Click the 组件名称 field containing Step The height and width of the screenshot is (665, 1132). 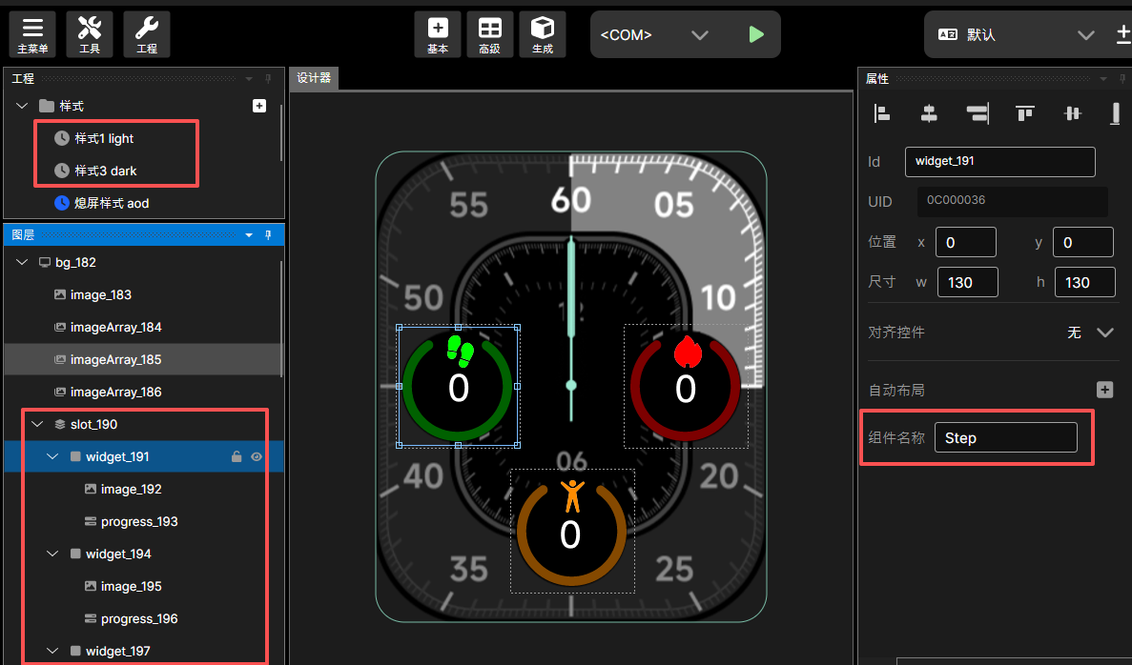(x=1005, y=438)
